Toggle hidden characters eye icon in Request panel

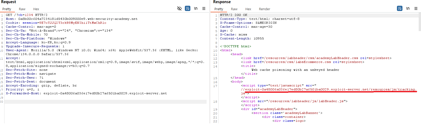(x=179, y=9)
